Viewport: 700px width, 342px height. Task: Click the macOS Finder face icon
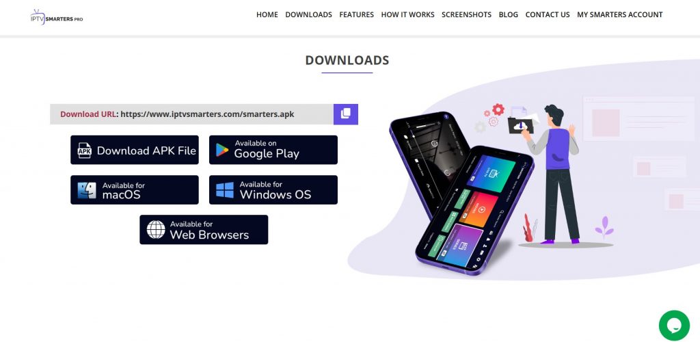pos(87,190)
